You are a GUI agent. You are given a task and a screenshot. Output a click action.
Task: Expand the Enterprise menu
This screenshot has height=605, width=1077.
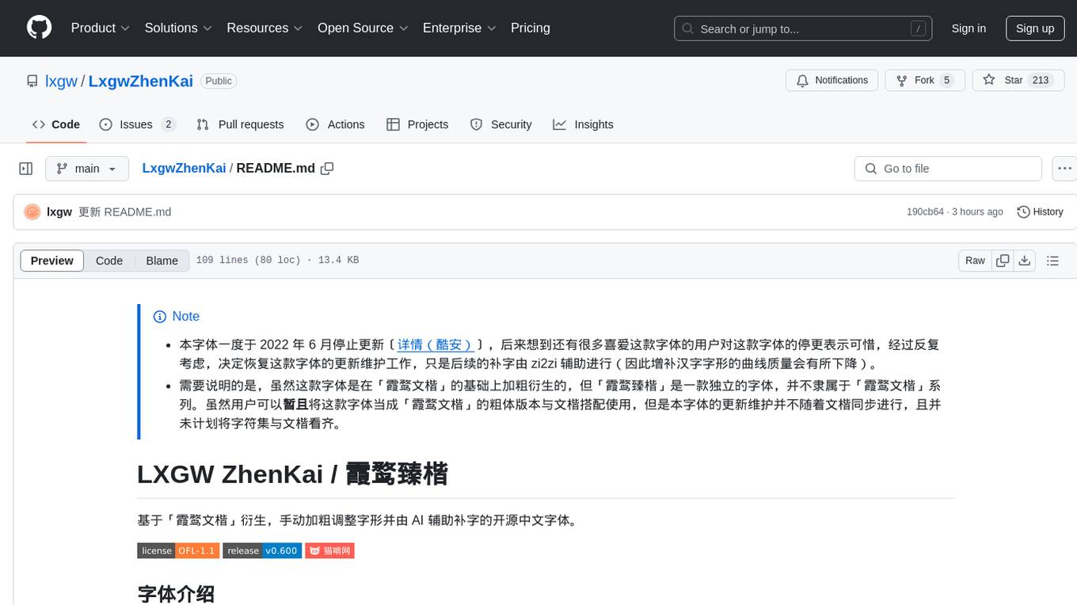pos(459,28)
